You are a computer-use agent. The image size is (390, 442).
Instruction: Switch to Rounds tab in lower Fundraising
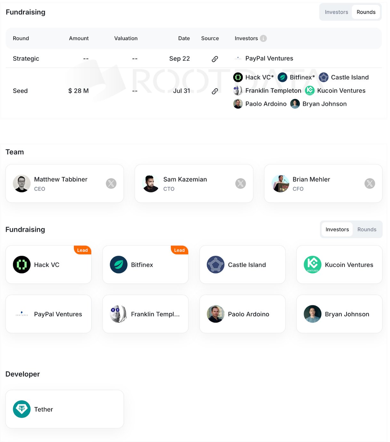tap(367, 229)
